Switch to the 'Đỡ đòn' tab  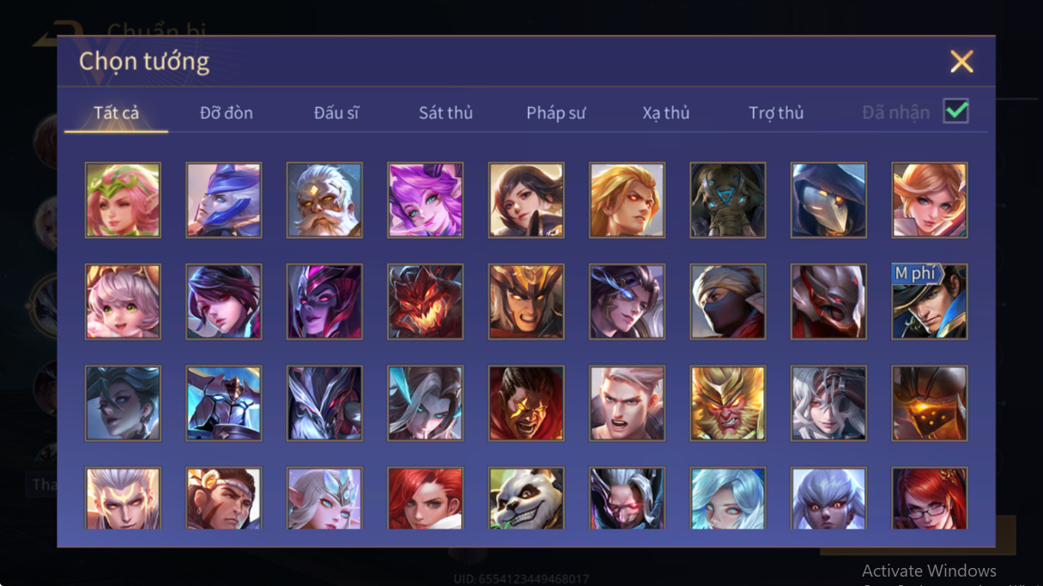coord(226,112)
